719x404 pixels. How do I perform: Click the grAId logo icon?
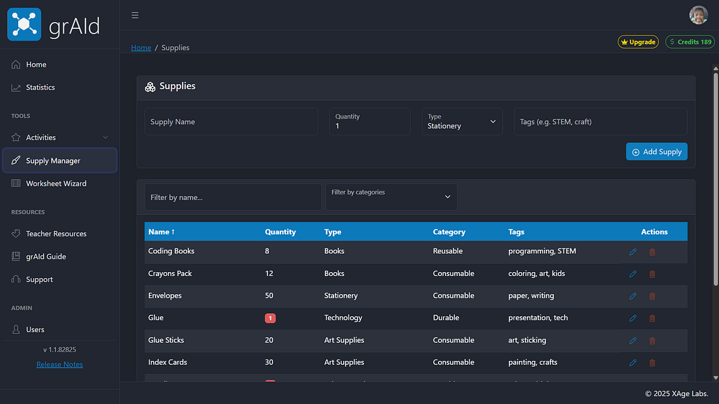[24, 24]
